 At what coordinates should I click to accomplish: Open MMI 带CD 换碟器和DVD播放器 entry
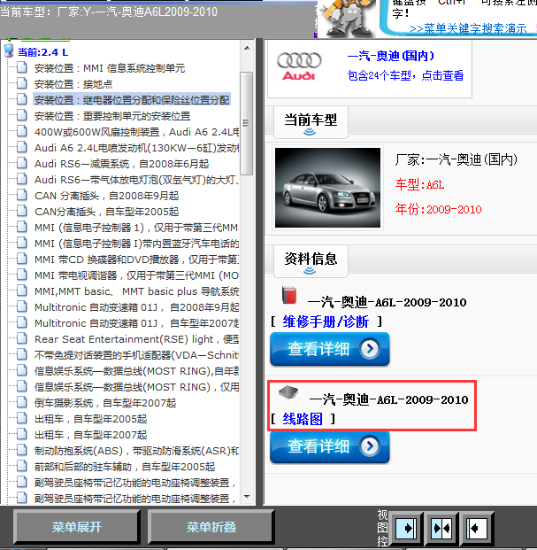[x=136, y=260]
